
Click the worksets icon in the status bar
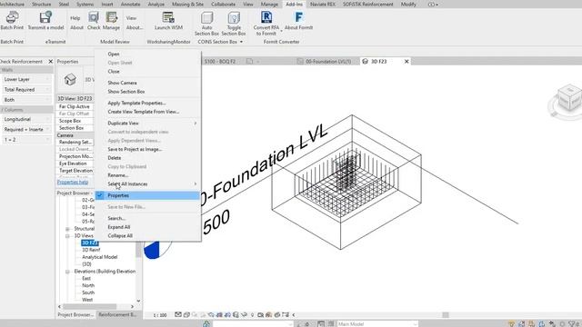[x=206, y=324]
